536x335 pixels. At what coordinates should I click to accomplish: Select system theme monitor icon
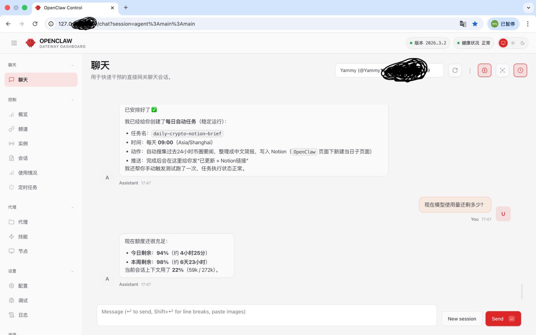tap(503, 43)
